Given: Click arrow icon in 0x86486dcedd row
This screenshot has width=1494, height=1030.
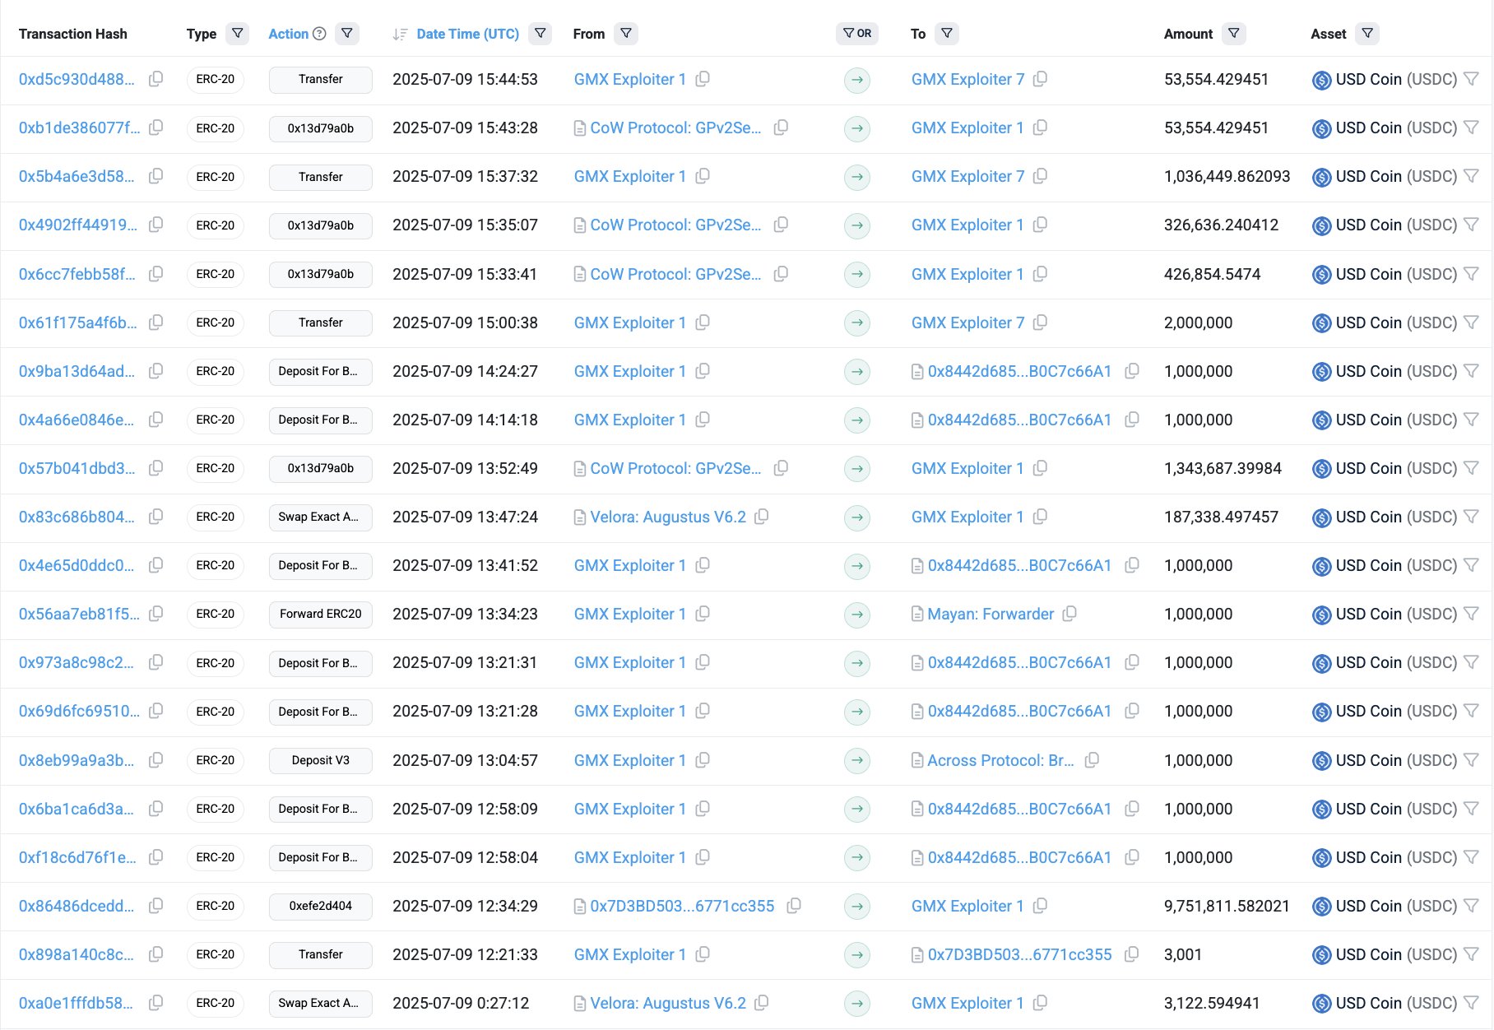Looking at the screenshot, I should click(857, 906).
